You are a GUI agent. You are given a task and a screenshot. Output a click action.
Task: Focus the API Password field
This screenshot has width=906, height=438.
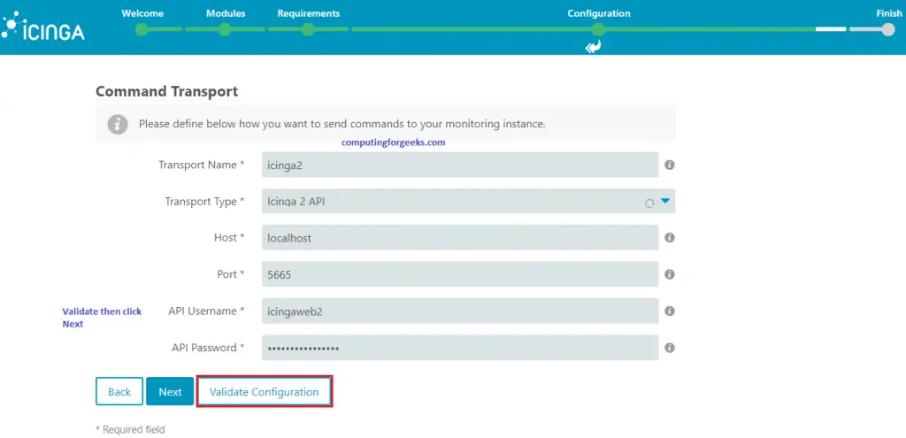tap(460, 348)
